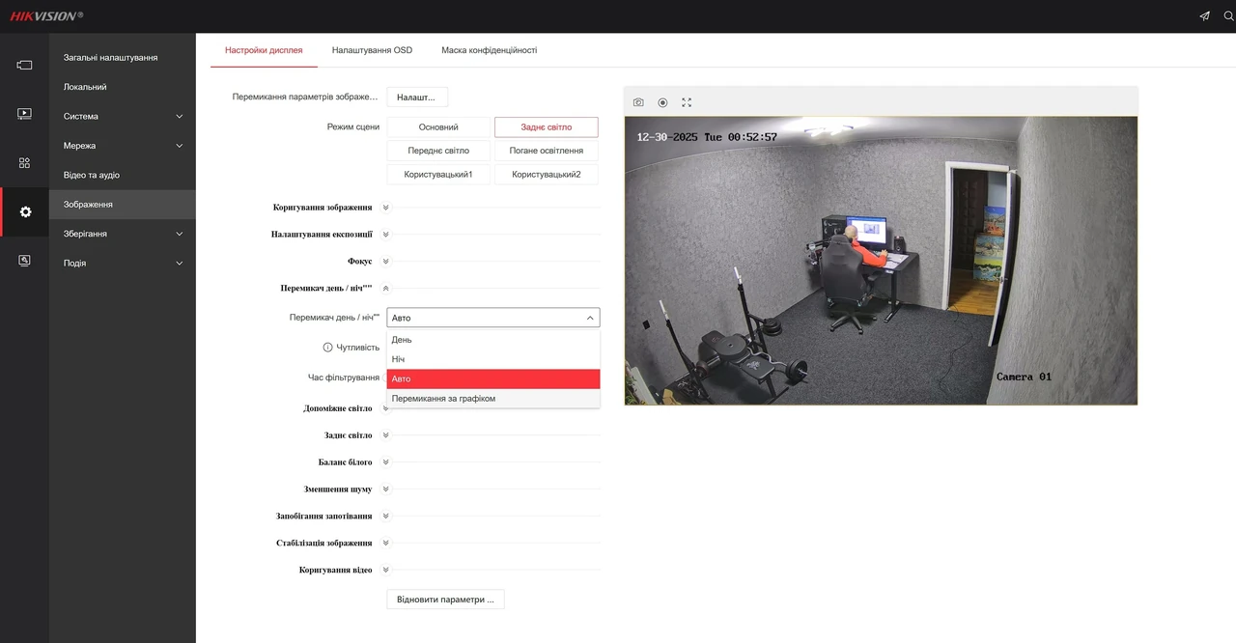Viewport: 1236px width, 643px height.
Task: Click the Налашт... button for image parameter switching
Action: [x=417, y=98]
